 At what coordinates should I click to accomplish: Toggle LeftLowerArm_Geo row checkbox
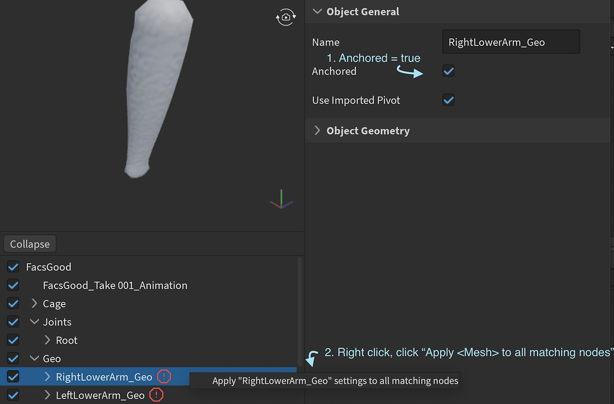click(x=13, y=395)
